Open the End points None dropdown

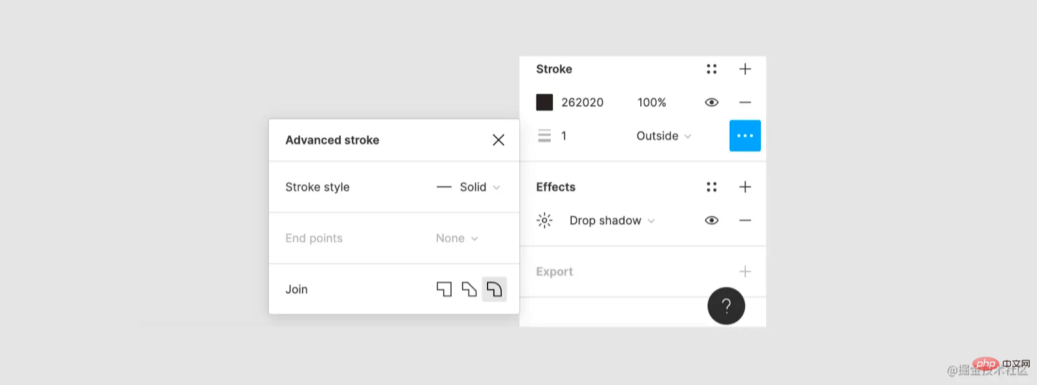pos(457,238)
